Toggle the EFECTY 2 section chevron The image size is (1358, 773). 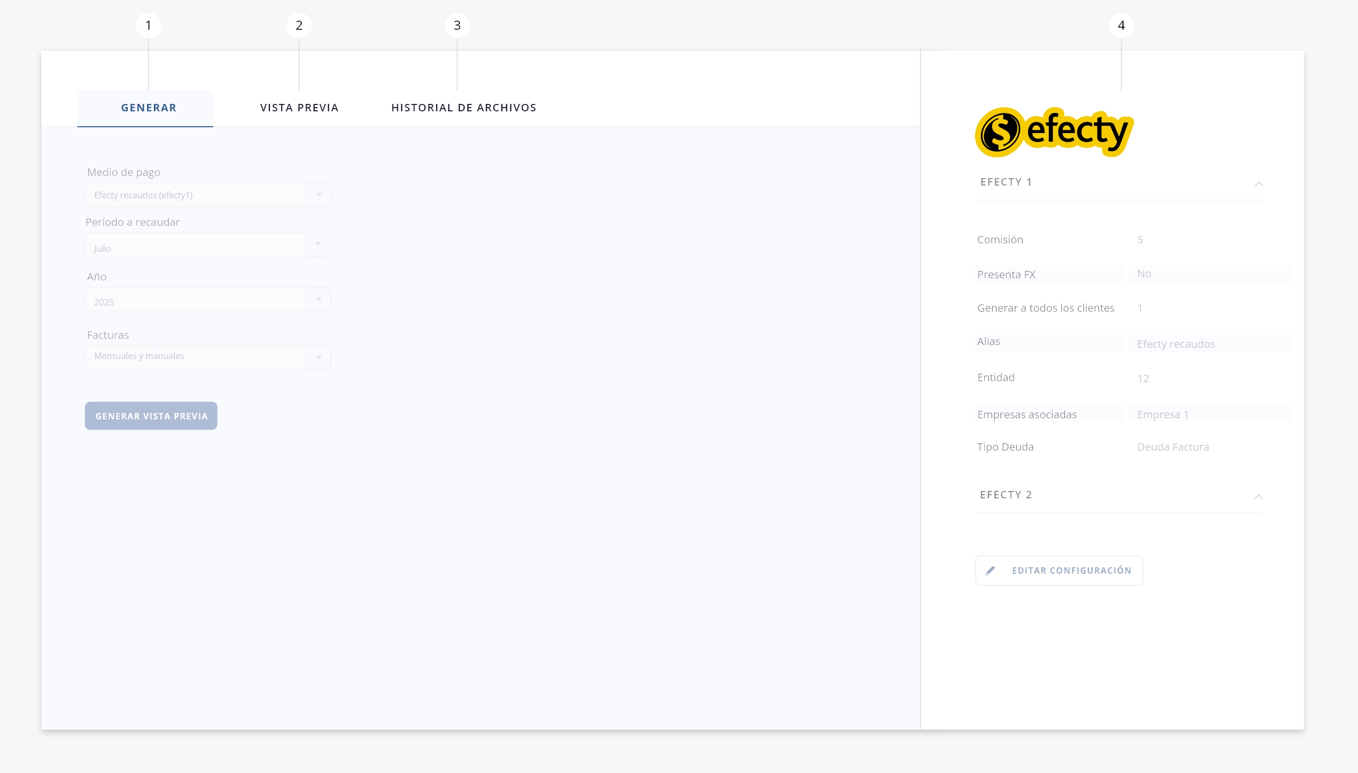point(1258,497)
